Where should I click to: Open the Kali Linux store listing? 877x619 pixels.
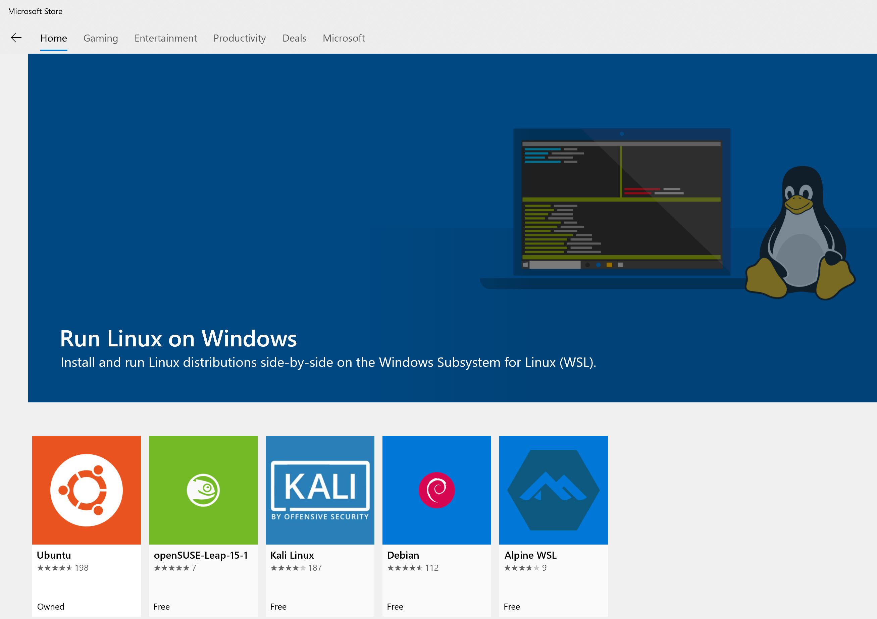(x=320, y=490)
